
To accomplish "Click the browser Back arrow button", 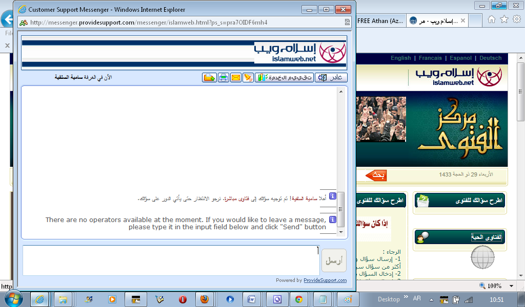I will (7, 19).
